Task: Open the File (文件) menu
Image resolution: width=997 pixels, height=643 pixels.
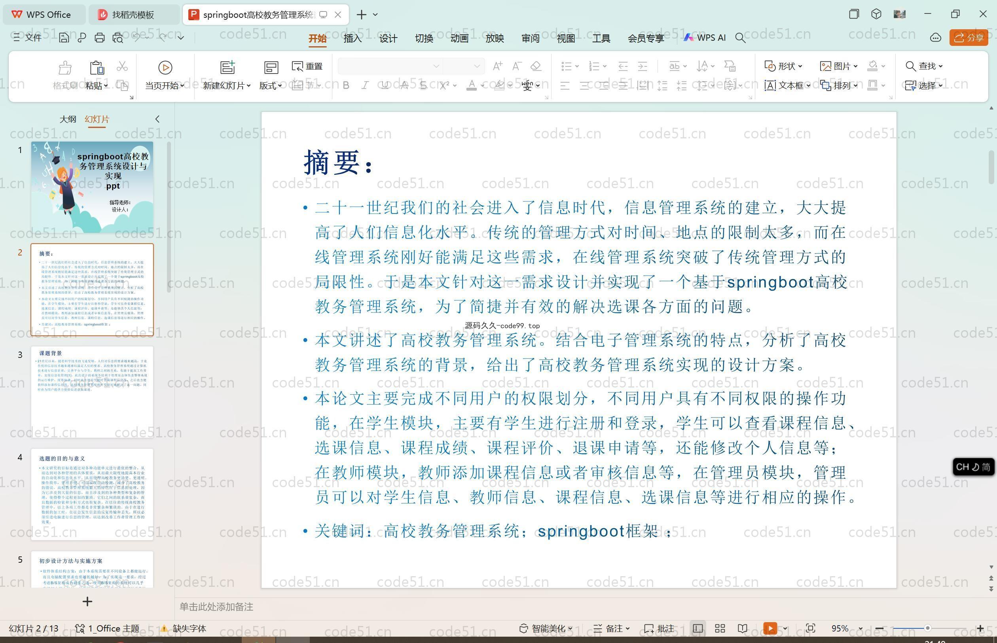Action: click(x=27, y=38)
